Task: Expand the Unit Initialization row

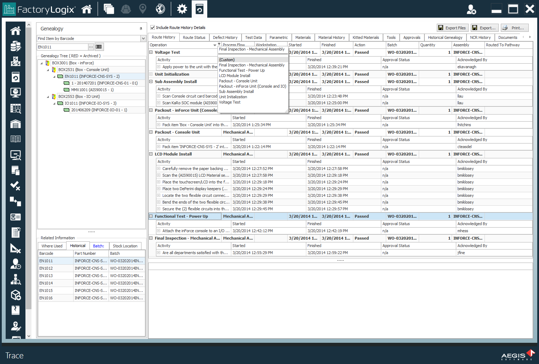Action: (x=151, y=74)
